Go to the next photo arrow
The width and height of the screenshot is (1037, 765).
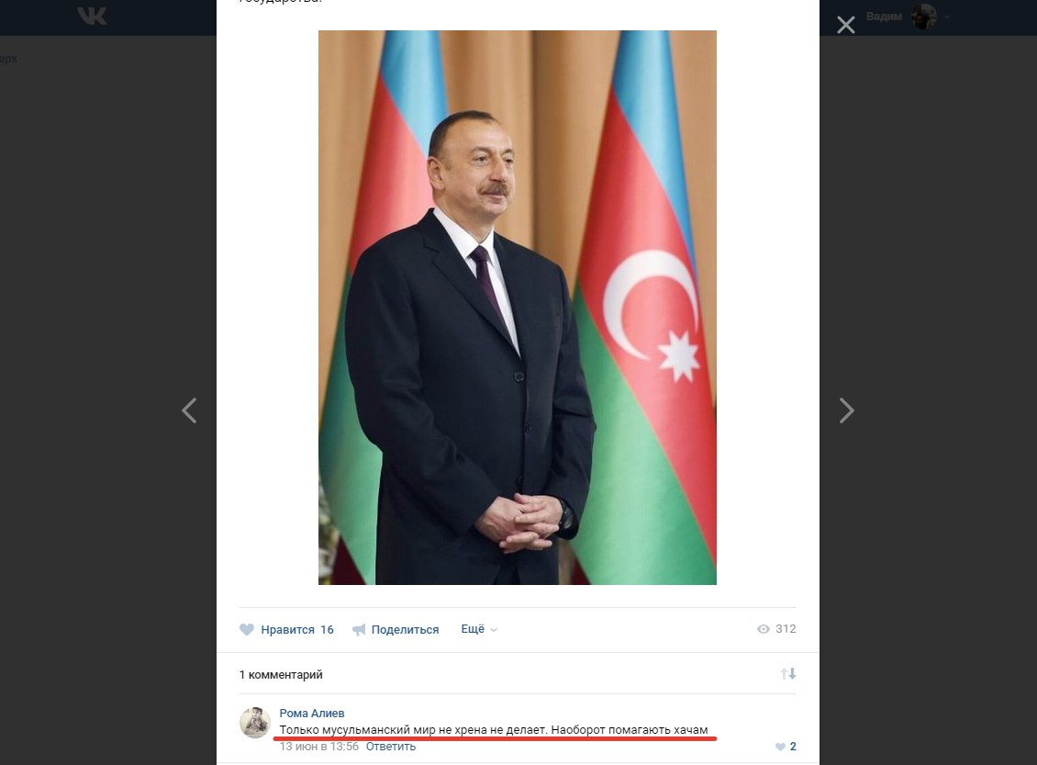coord(846,411)
